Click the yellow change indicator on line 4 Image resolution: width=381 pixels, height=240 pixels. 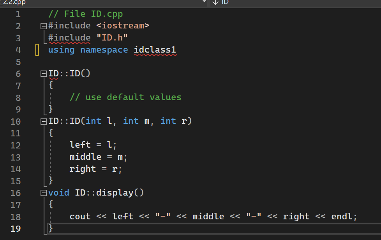pos(37,50)
